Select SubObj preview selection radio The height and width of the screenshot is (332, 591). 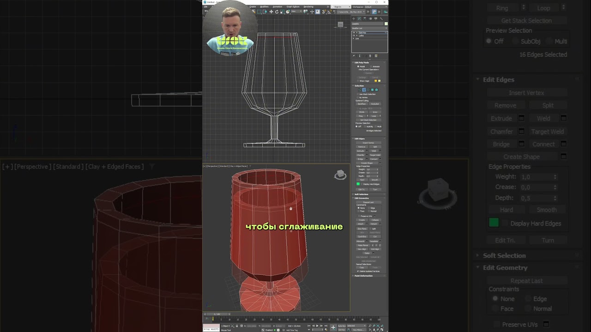tap(365, 126)
